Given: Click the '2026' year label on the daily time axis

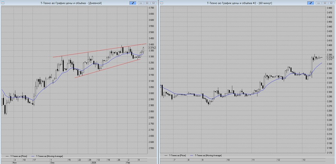Looking at the screenshot, I should pyautogui.click(x=94, y=162).
